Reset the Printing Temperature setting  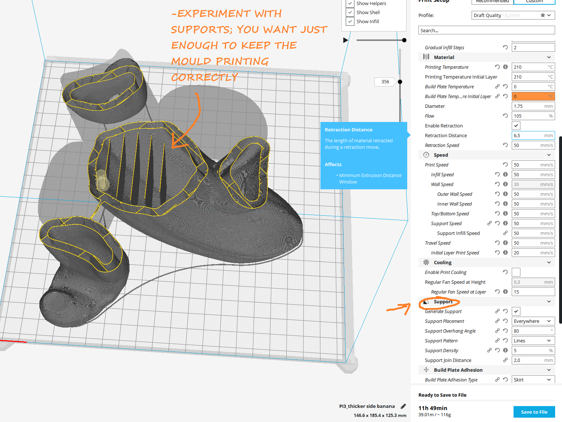click(497, 67)
